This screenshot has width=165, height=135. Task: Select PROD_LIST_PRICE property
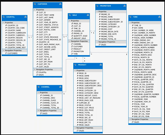pos(86,108)
